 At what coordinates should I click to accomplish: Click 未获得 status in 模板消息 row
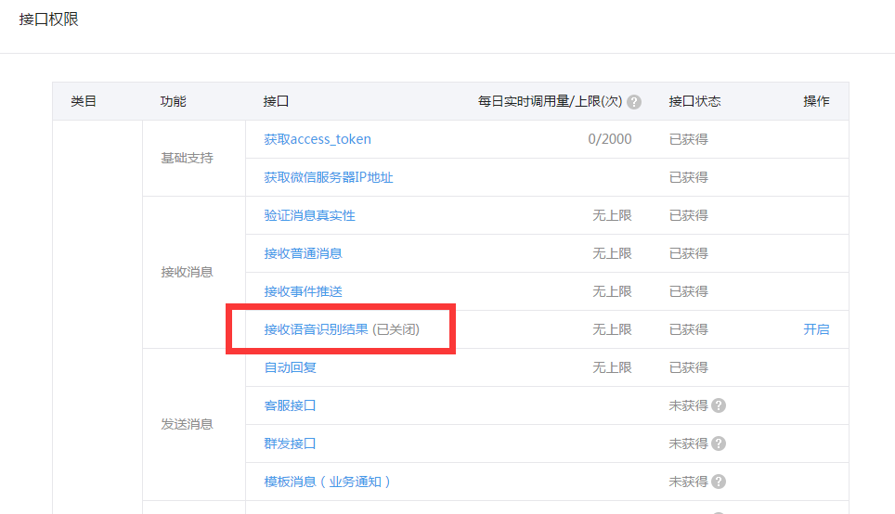688,482
